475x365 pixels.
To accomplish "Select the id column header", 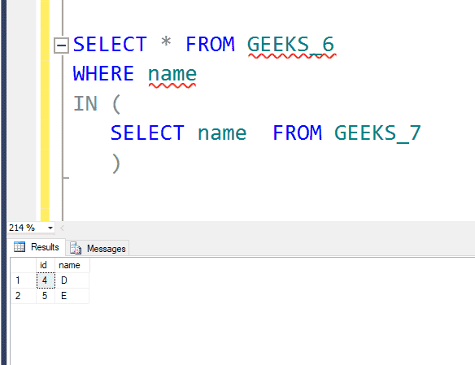I will [46, 265].
